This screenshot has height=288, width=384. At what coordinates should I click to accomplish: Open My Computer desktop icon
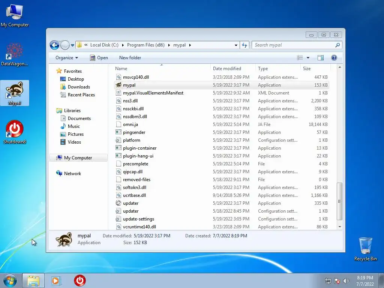pos(15,15)
